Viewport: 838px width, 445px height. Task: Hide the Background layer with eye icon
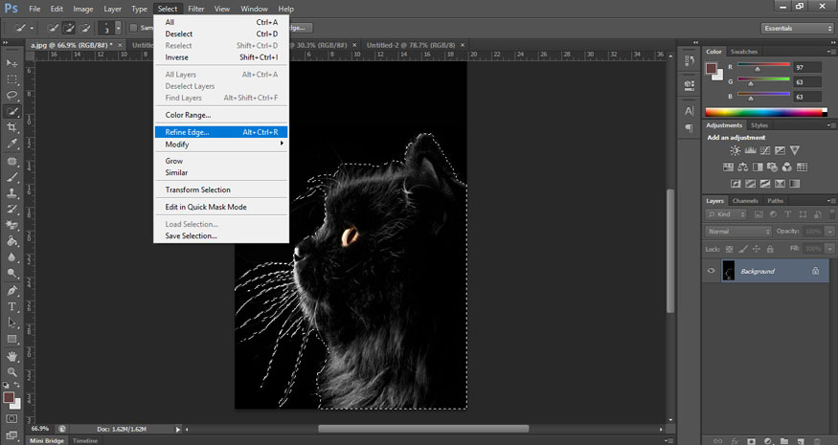click(712, 271)
